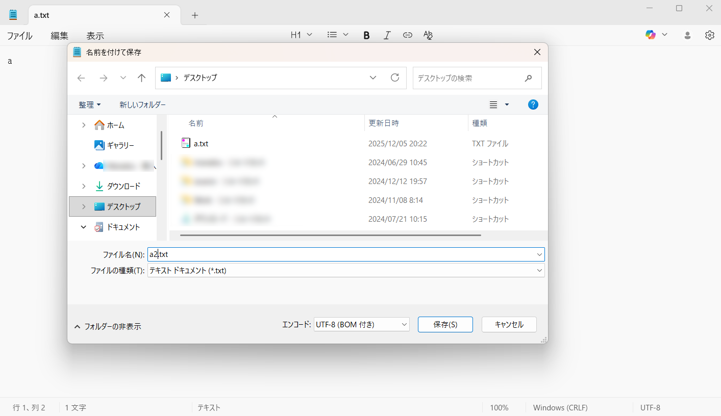
Task: Click UTF-8 in Notepad status bar
Action: [x=650, y=408]
